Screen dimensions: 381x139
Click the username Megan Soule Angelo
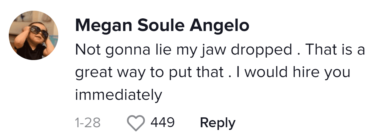click(x=162, y=26)
